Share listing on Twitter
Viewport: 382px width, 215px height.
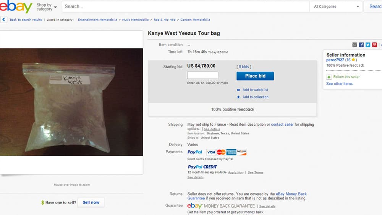click(367, 45)
